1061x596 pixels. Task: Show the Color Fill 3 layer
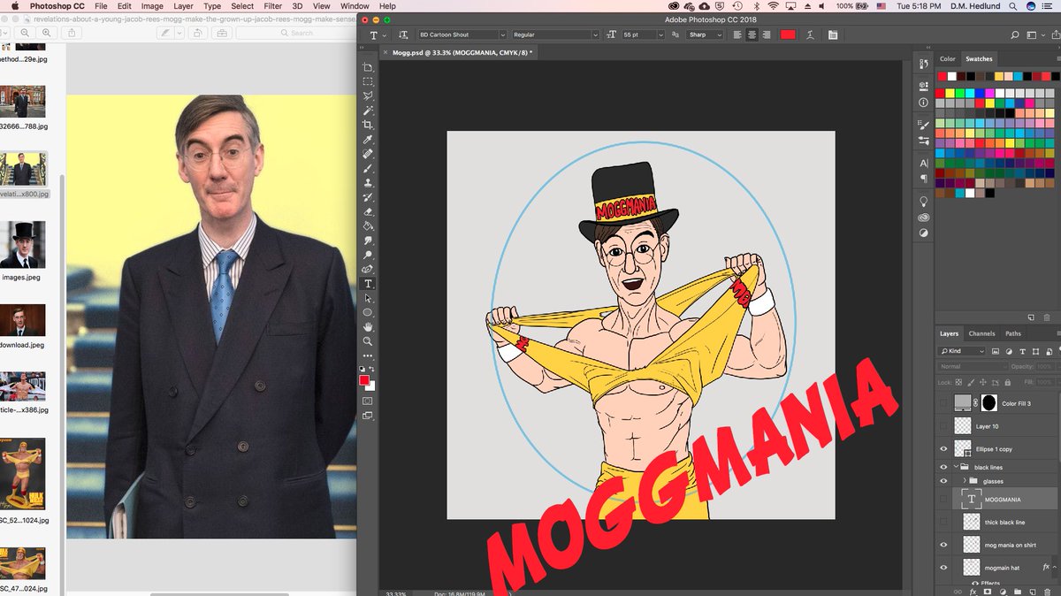[x=943, y=403]
